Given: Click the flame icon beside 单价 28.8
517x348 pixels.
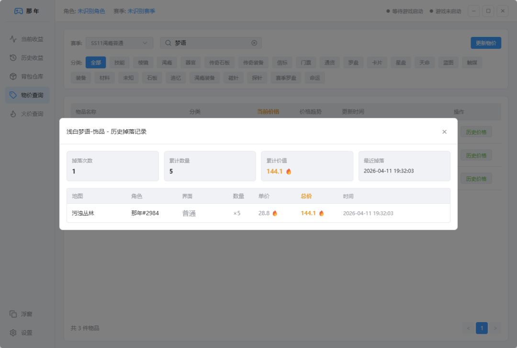Looking at the screenshot, I should click(x=275, y=213).
